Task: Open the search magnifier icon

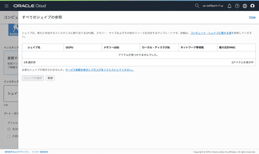Action: (x=197, y=6)
